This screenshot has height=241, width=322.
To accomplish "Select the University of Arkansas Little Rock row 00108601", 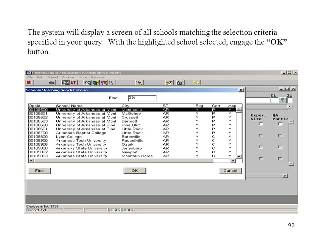I will coord(132,129).
